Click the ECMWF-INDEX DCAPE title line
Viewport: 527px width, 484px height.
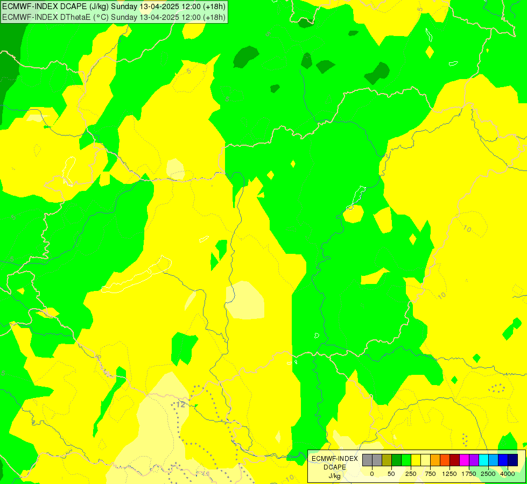coord(114,6)
